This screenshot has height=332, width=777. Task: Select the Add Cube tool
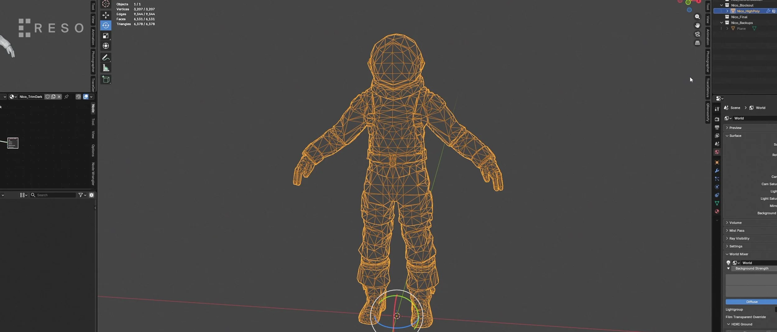pos(106,79)
